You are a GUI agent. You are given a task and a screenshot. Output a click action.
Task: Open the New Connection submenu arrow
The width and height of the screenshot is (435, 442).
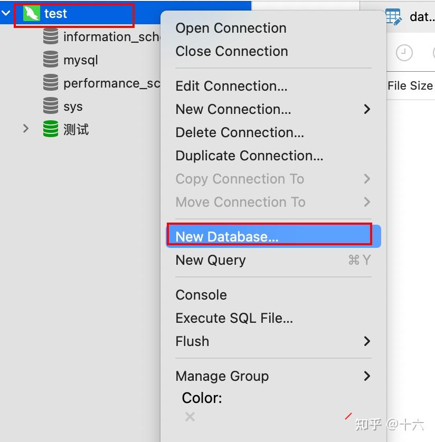pos(366,109)
